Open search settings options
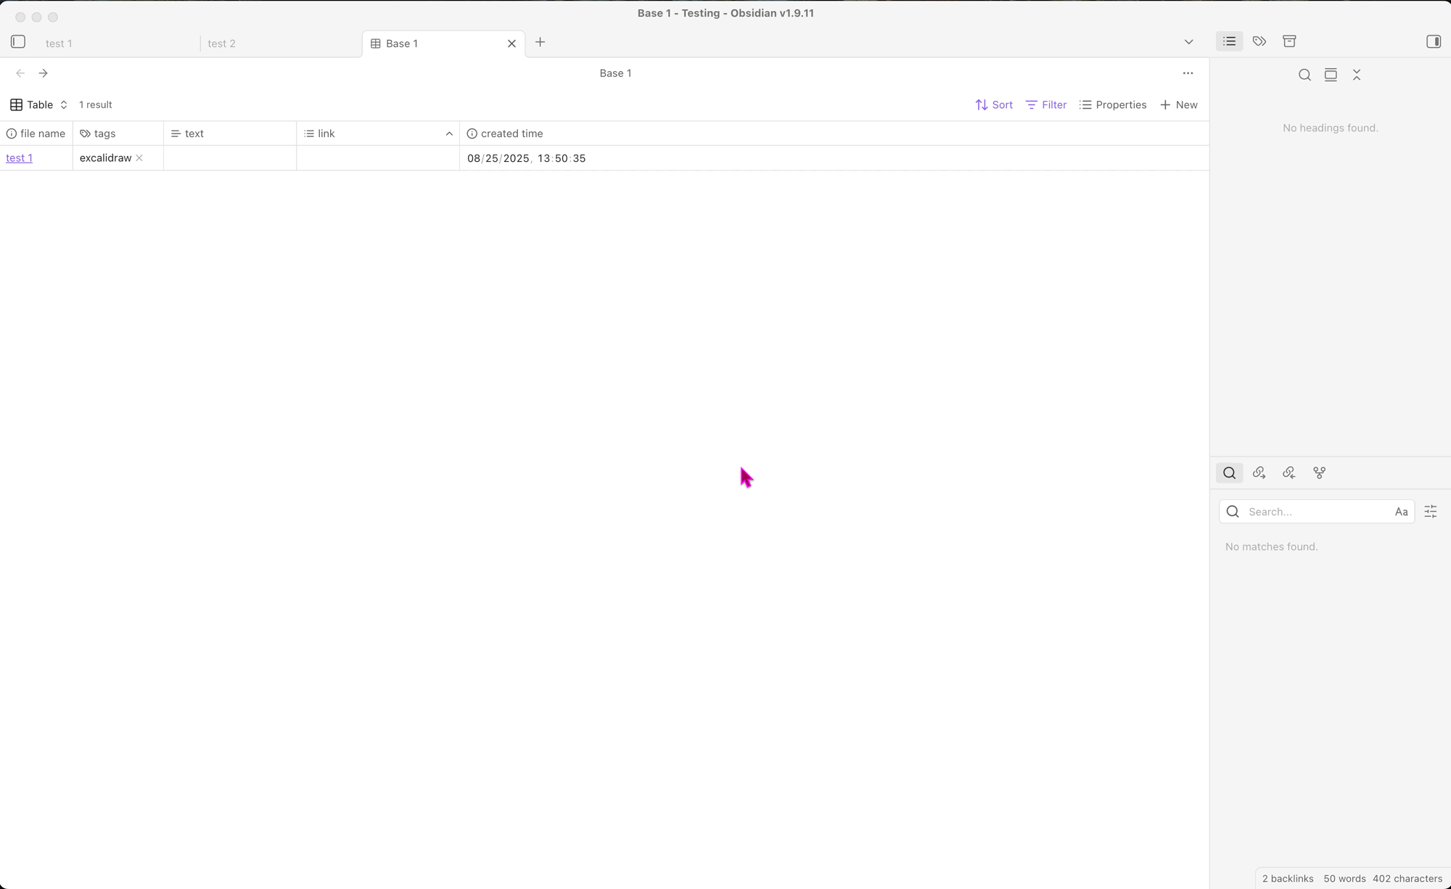Screen dimensions: 1451x889 click(x=1431, y=512)
